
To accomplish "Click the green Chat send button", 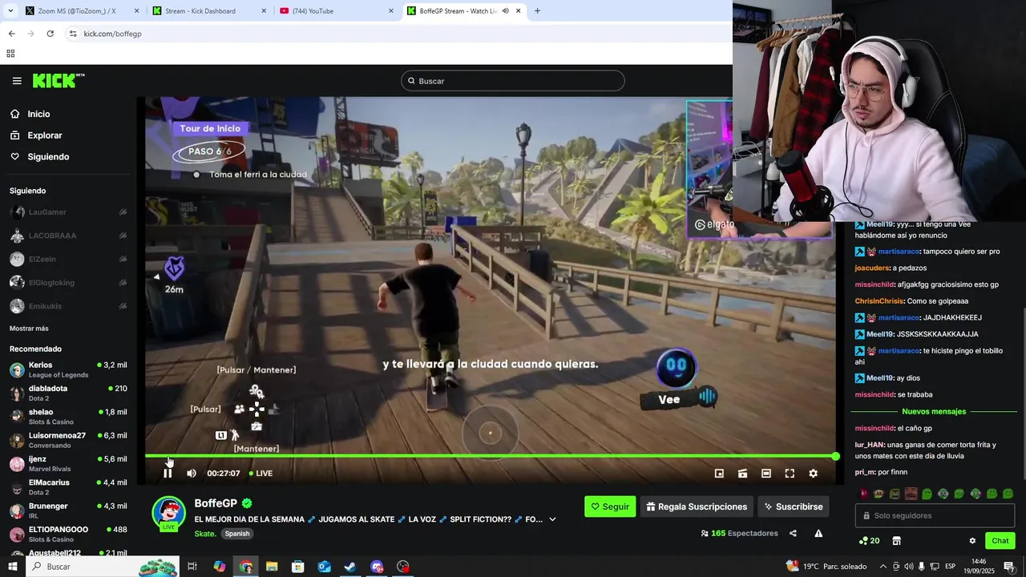I will click(x=1000, y=541).
